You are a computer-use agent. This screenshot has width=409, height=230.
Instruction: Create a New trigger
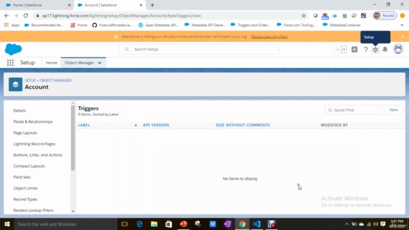click(394, 110)
